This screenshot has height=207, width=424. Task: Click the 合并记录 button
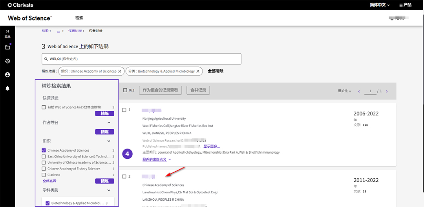[x=198, y=90]
